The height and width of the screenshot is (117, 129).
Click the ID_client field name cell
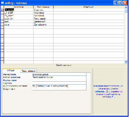19,16
